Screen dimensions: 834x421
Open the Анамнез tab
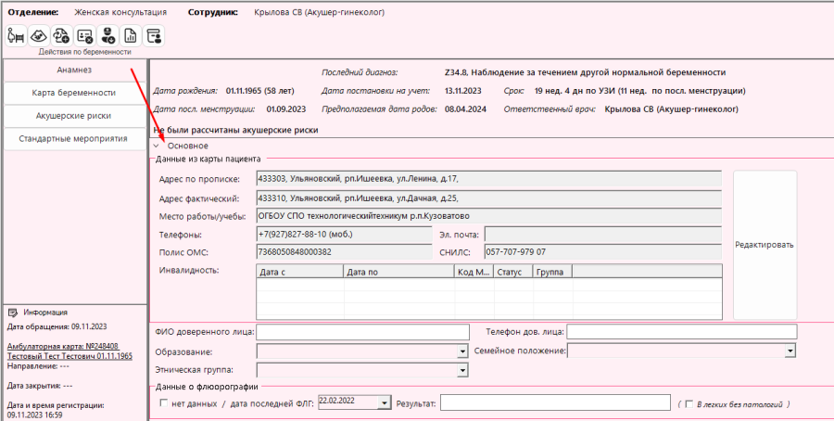pos(74,70)
